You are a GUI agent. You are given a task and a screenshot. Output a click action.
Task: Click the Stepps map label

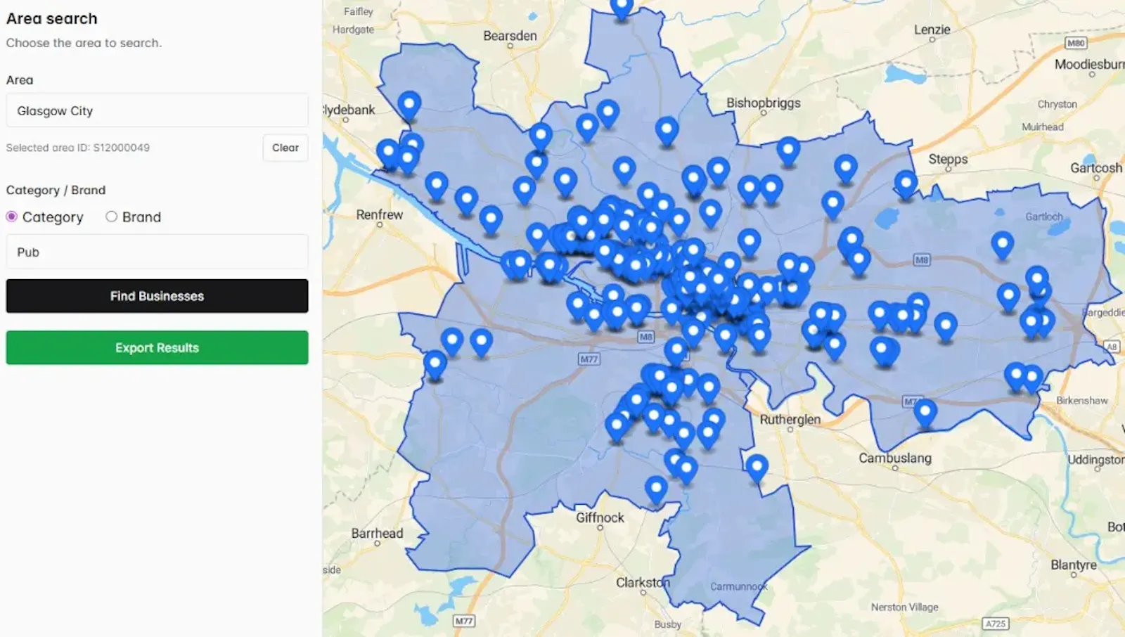[948, 159]
